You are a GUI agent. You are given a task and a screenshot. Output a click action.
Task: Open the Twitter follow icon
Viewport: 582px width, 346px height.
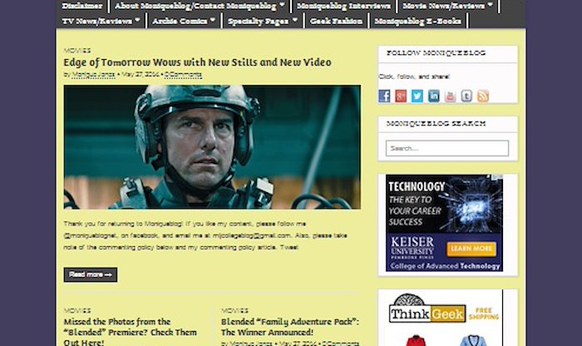(x=417, y=96)
